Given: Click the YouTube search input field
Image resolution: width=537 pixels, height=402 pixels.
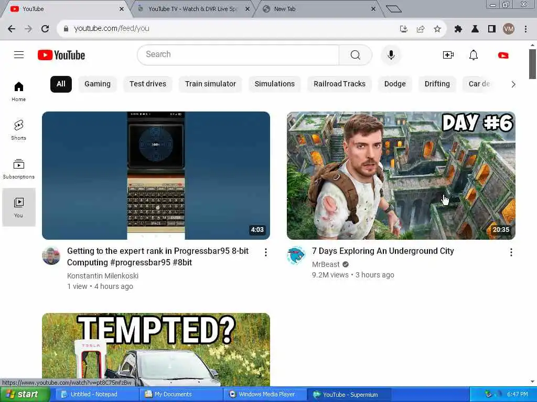Looking at the screenshot, I should [x=238, y=54].
